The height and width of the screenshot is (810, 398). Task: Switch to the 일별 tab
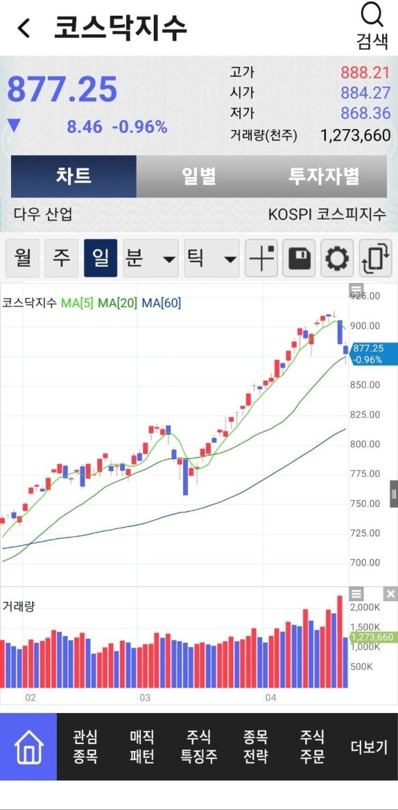[199, 177]
